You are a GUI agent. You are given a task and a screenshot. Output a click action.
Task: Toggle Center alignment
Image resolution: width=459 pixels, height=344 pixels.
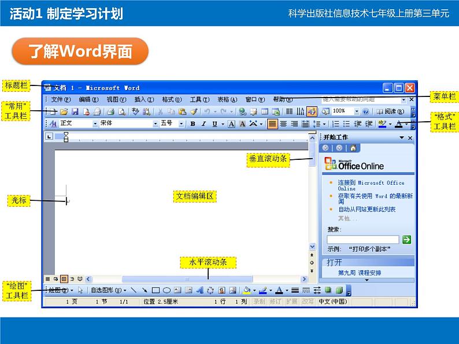point(283,124)
